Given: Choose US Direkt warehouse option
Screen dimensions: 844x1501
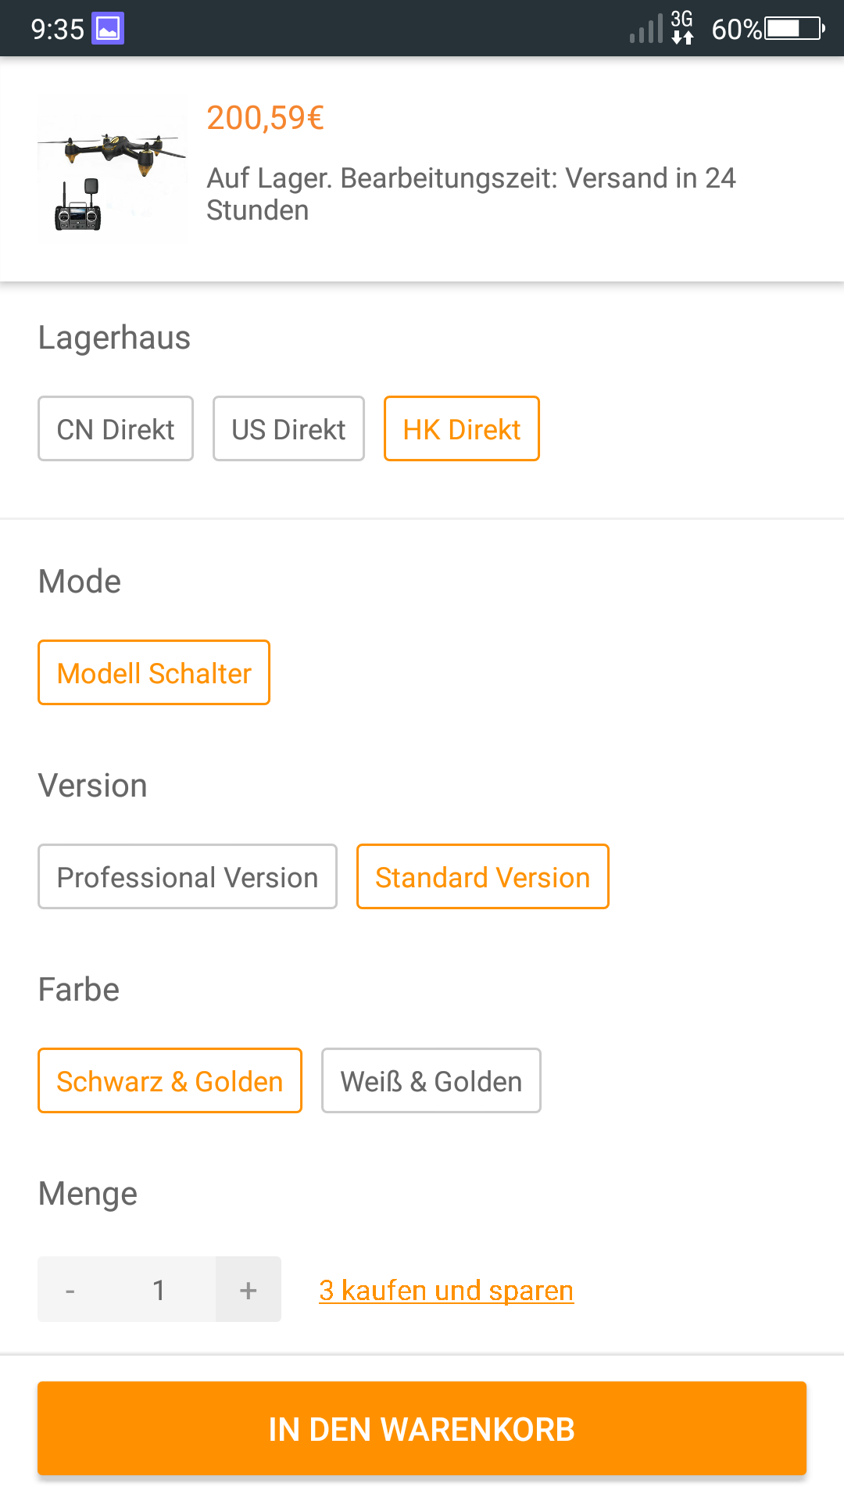Looking at the screenshot, I should tap(288, 428).
